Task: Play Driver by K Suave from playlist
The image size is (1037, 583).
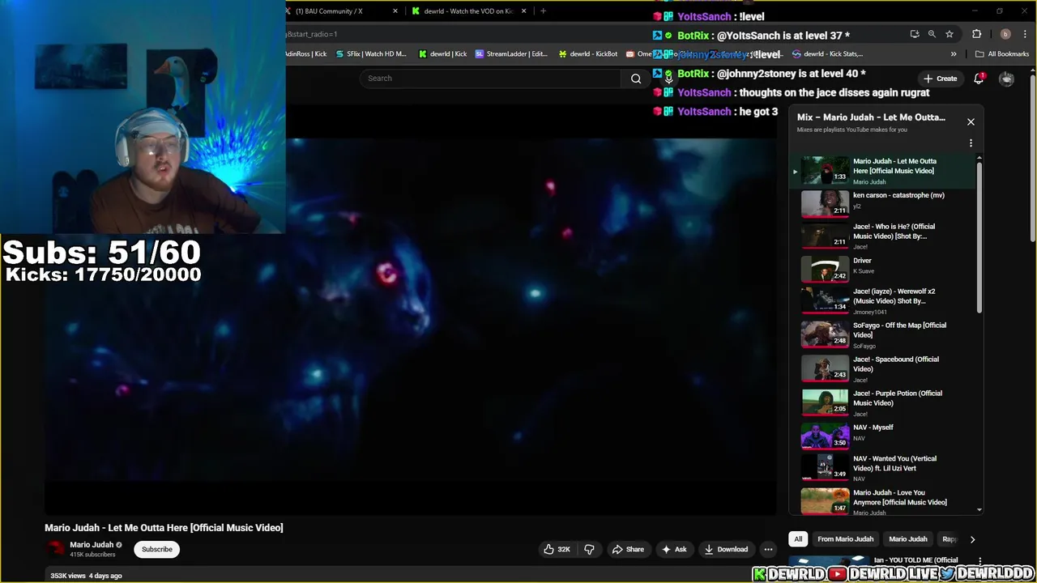Action: pyautogui.click(x=881, y=269)
